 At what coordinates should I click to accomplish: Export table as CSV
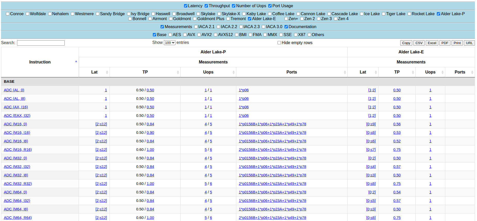419,43
